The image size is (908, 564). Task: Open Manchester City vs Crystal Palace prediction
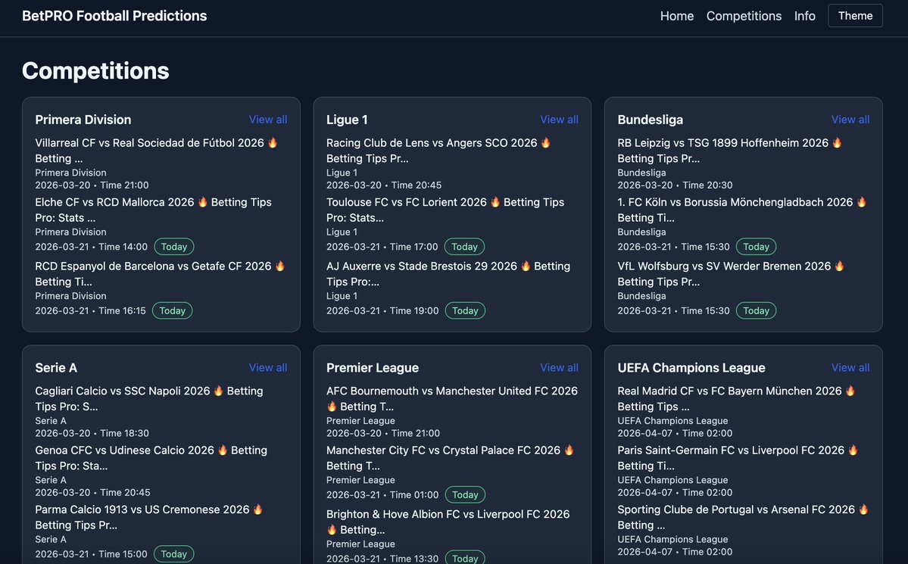click(450, 457)
